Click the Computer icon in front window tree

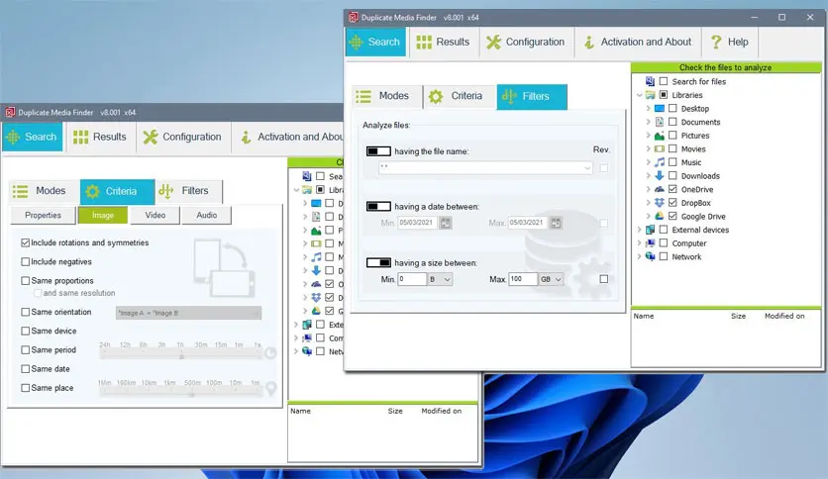pyautogui.click(x=650, y=243)
